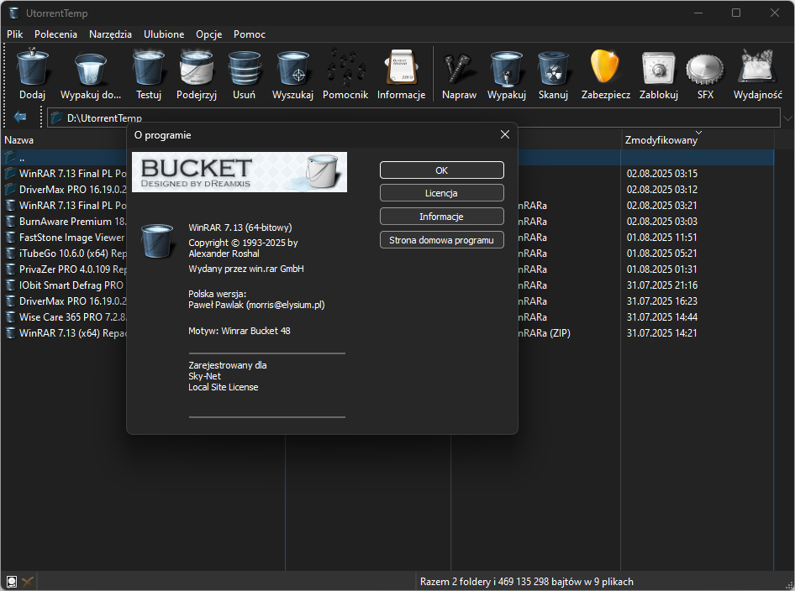Click the Usuń delete icon
The width and height of the screenshot is (795, 591).
click(244, 68)
